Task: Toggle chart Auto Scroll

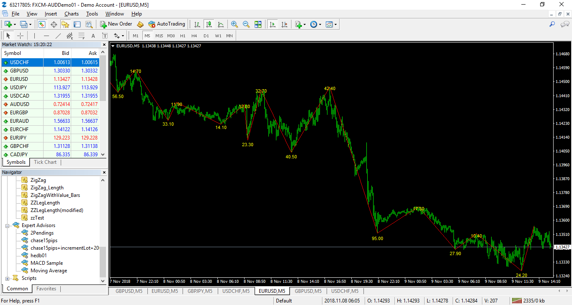Action: pos(273,24)
